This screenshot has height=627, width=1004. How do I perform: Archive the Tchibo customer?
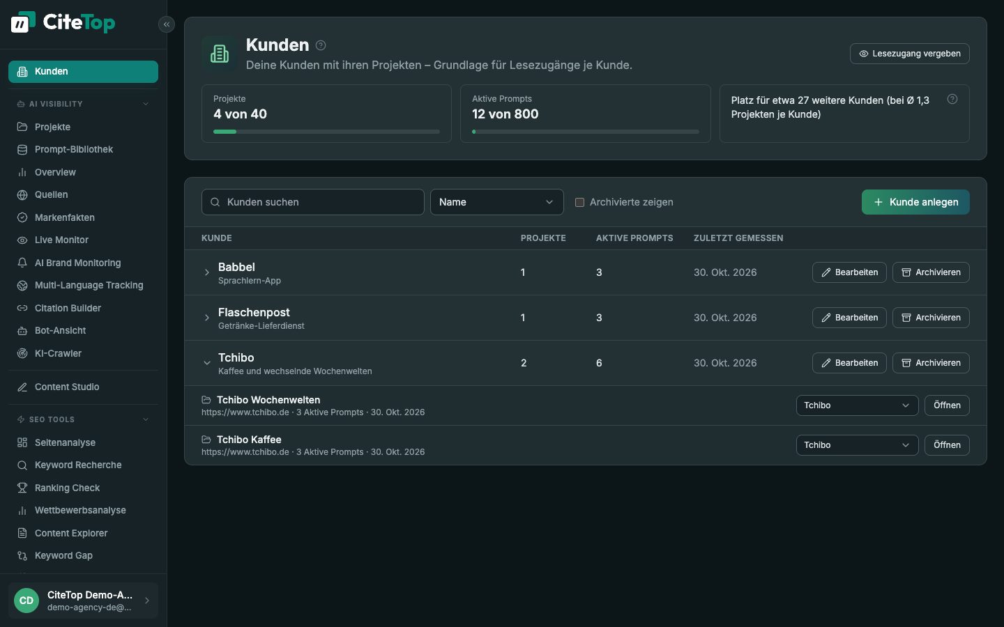(x=931, y=363)
